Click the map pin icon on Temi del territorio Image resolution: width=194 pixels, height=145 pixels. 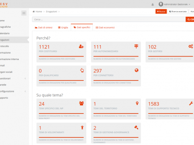137,103
